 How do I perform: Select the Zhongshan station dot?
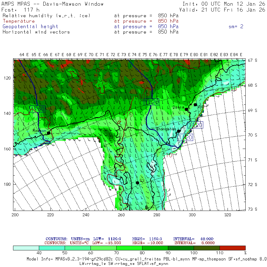179,131
